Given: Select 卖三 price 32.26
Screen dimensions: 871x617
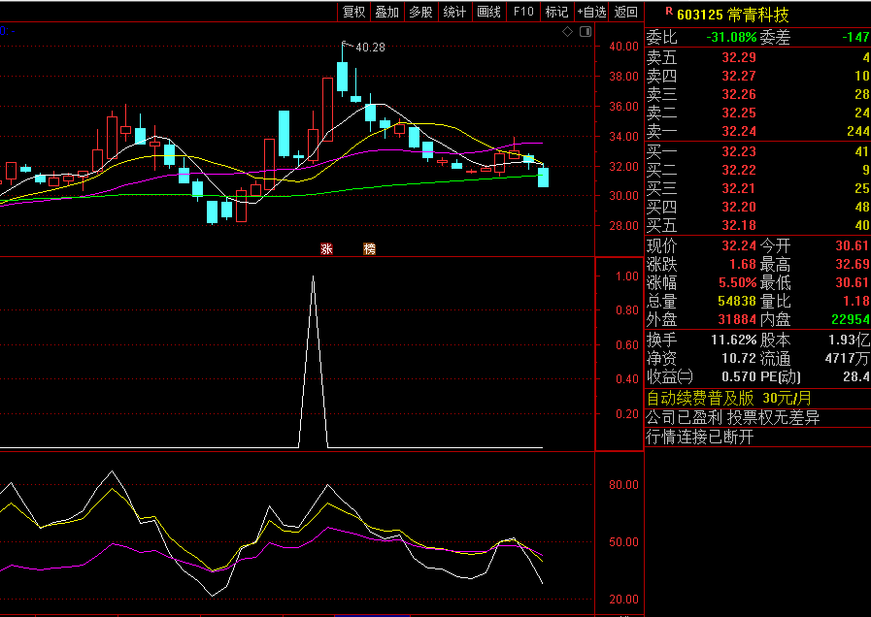Looking at the screenshot, I should [x=739, y=94].
